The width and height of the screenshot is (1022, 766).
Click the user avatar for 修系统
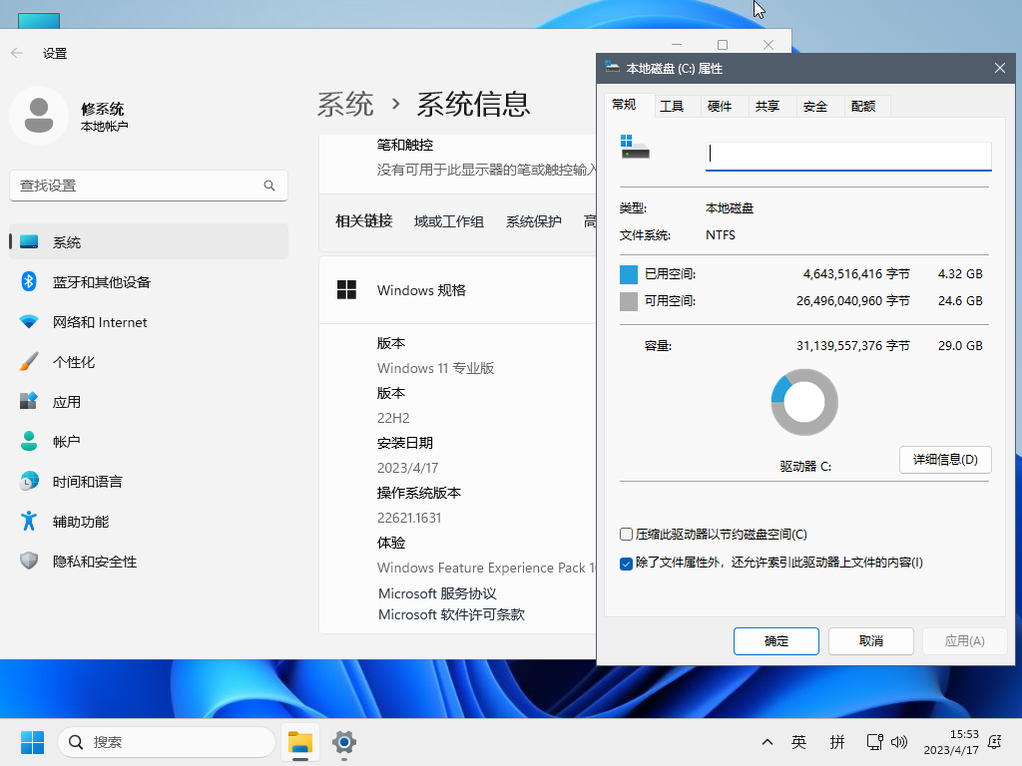pos(39,116)
